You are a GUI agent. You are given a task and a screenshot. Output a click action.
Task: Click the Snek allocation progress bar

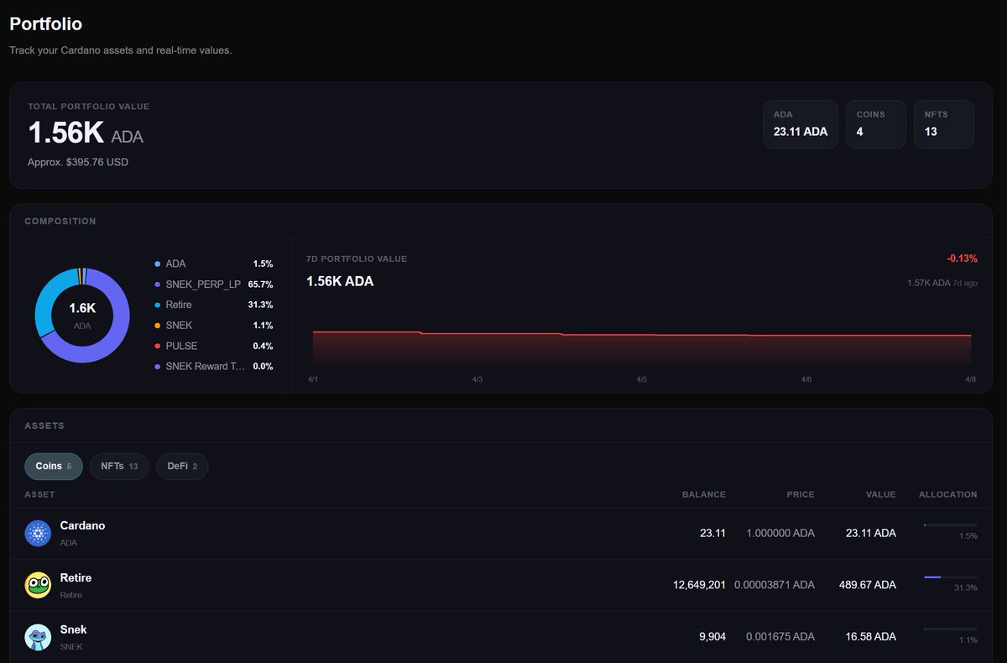(950, 629)
